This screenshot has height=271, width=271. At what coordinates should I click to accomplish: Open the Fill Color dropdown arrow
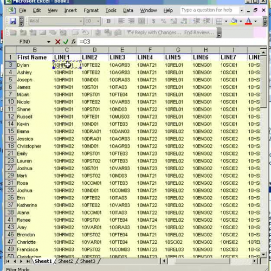point(241,21)
